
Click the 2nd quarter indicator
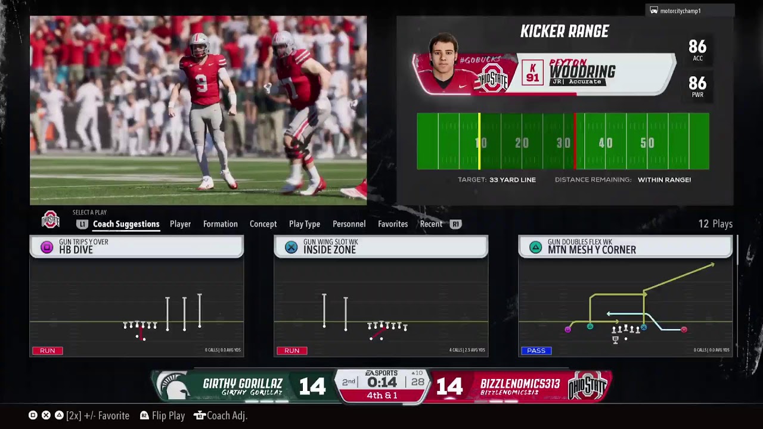[x=349, y=382]
